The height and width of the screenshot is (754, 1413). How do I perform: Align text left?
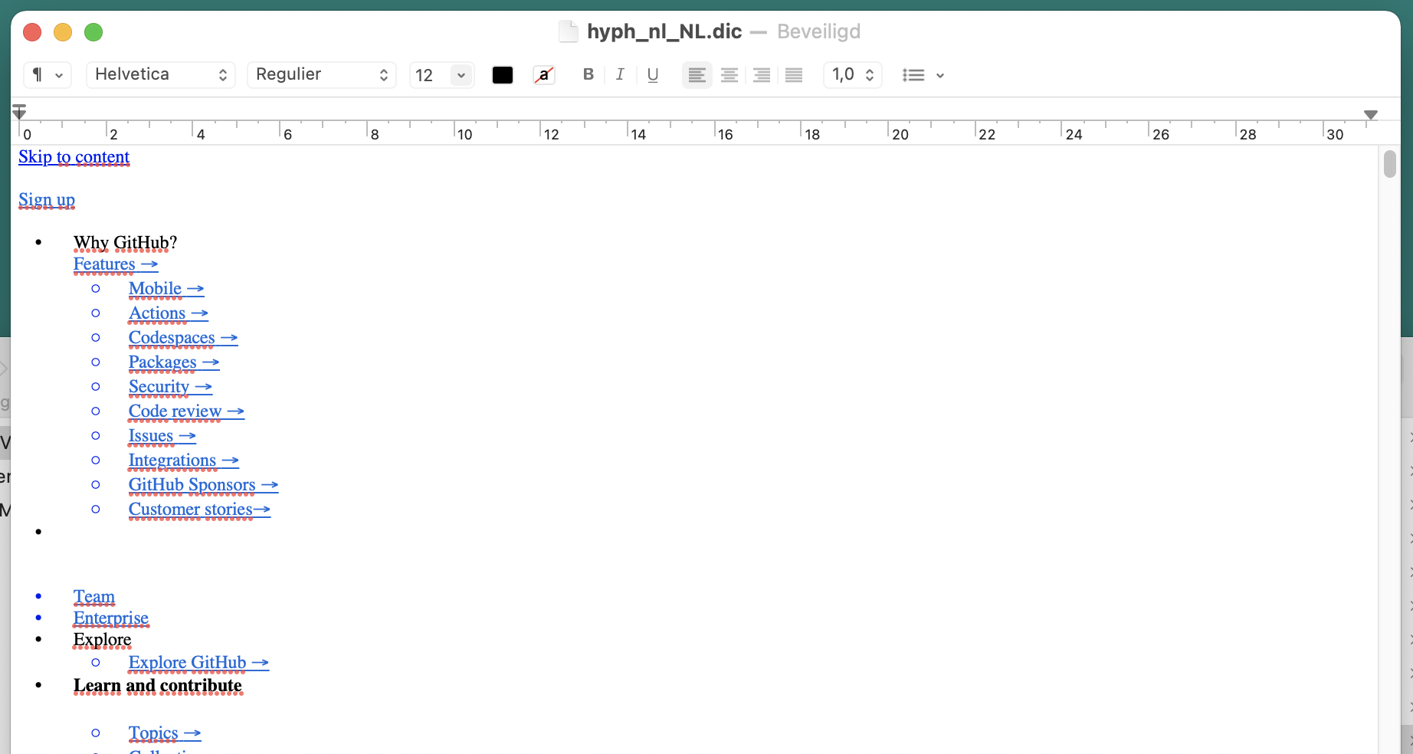pos(697,75)
